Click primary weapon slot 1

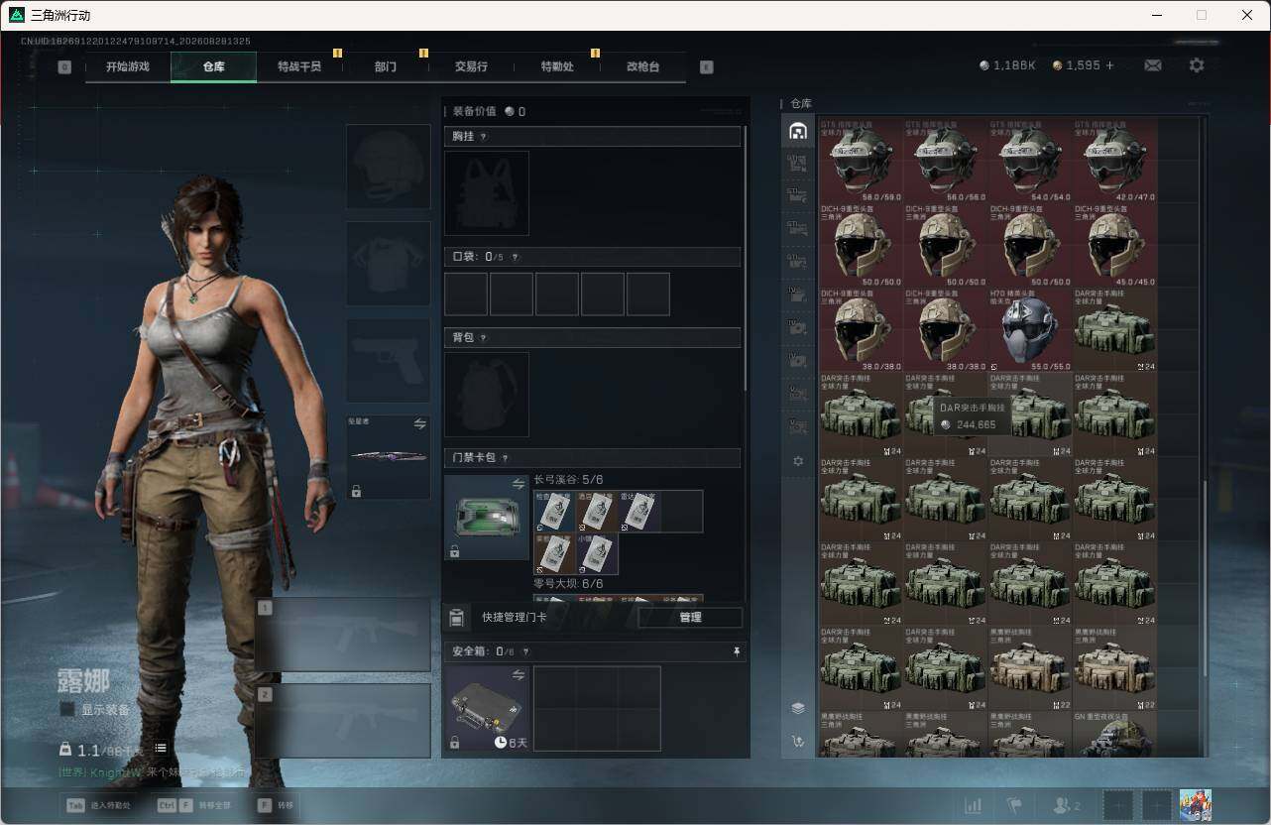point(343,635)
